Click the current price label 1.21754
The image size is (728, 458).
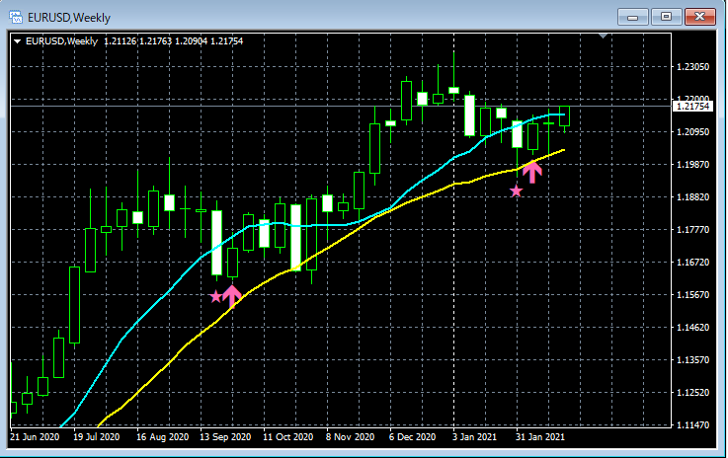692,107
